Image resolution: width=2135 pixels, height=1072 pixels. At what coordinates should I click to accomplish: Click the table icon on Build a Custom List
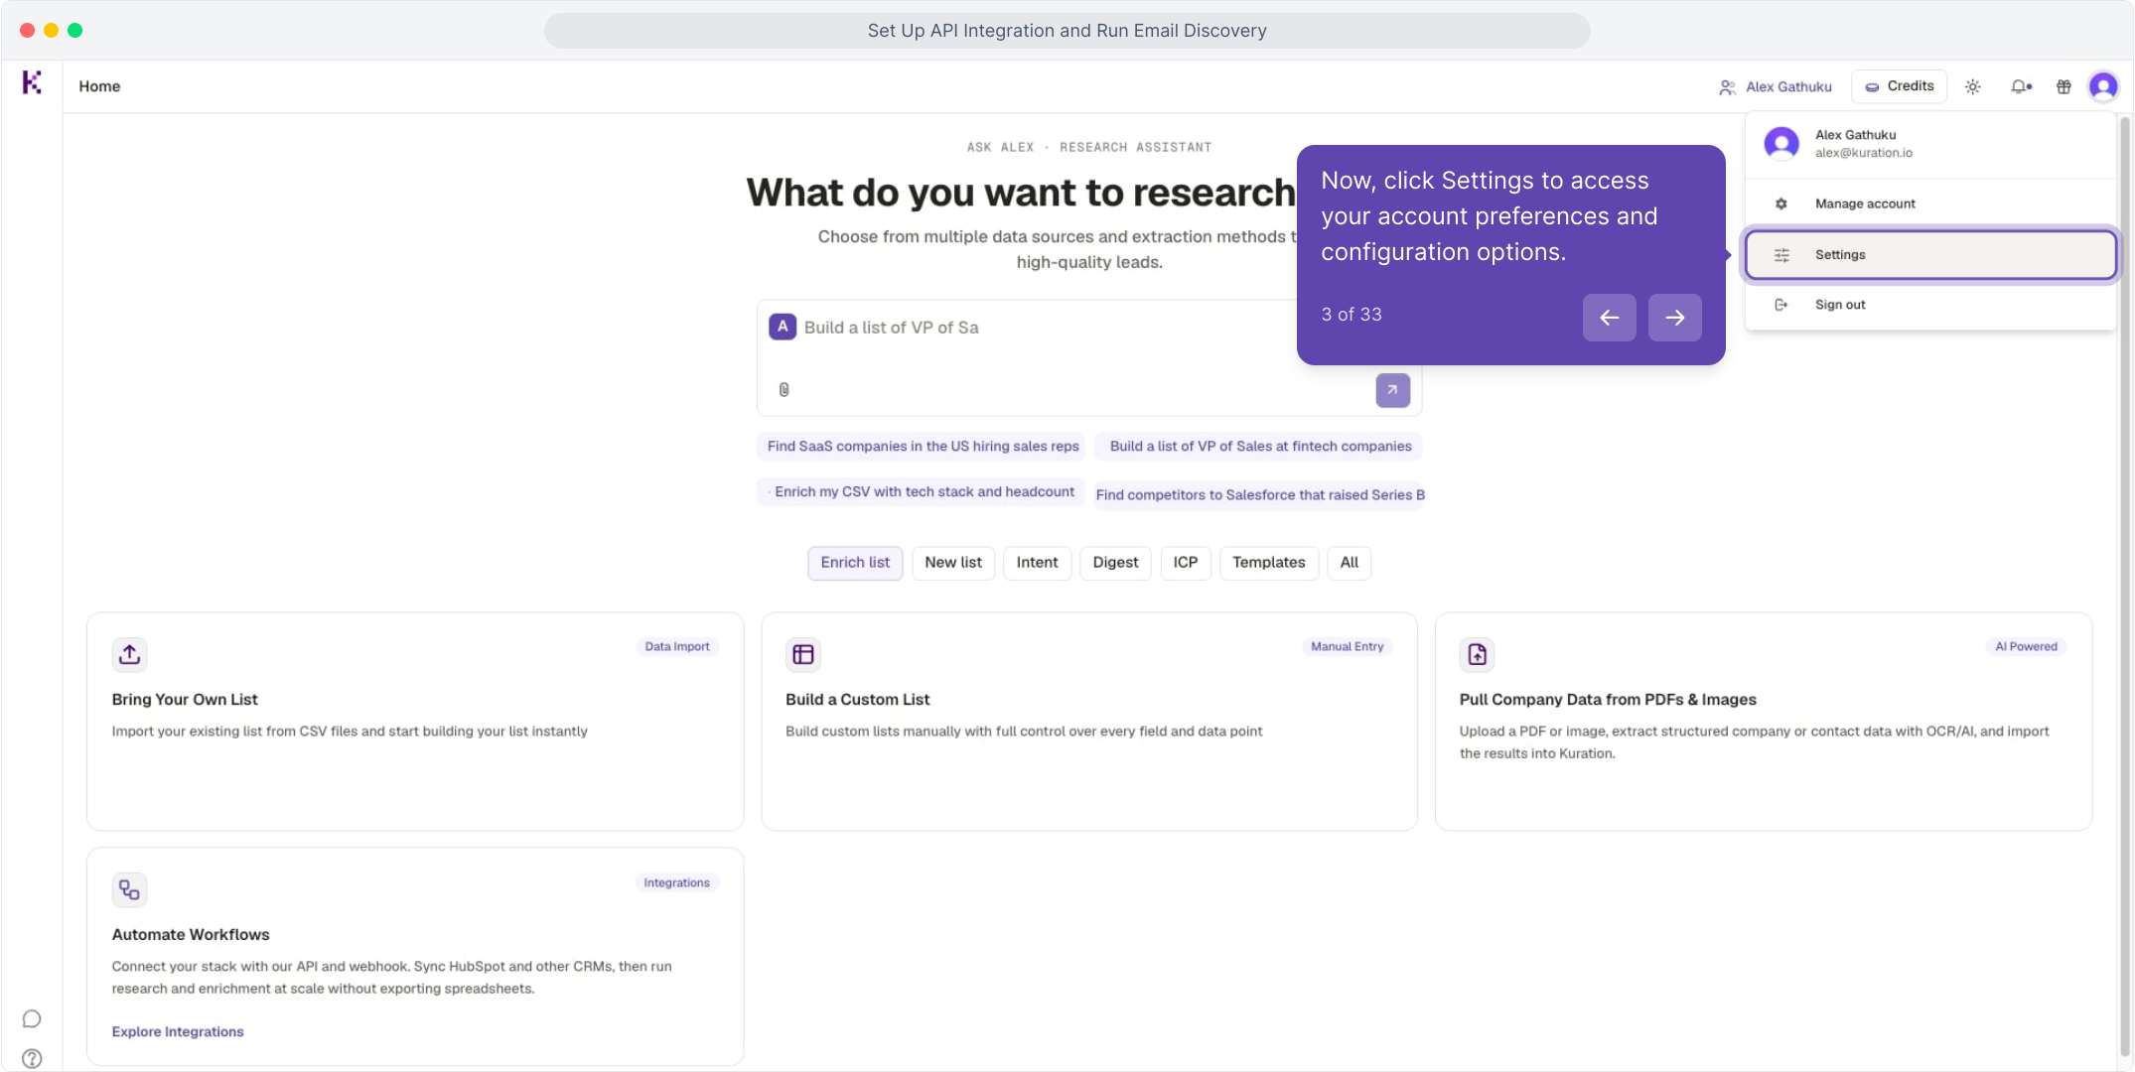coord(803,654)
